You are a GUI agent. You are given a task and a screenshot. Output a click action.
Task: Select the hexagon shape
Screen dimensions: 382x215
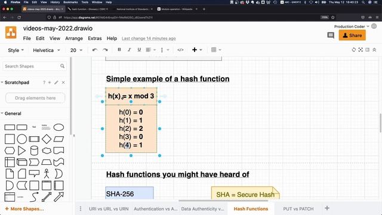tap(10, 150)
